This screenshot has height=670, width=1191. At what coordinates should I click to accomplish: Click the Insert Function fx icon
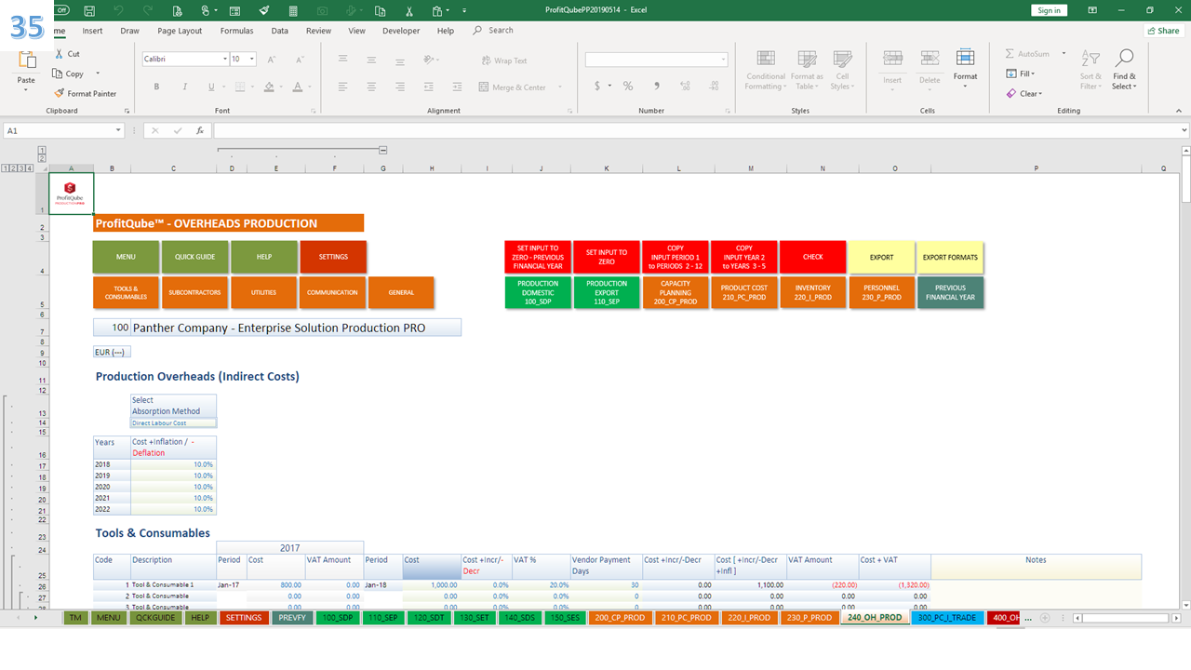click(x=199, y=130)
